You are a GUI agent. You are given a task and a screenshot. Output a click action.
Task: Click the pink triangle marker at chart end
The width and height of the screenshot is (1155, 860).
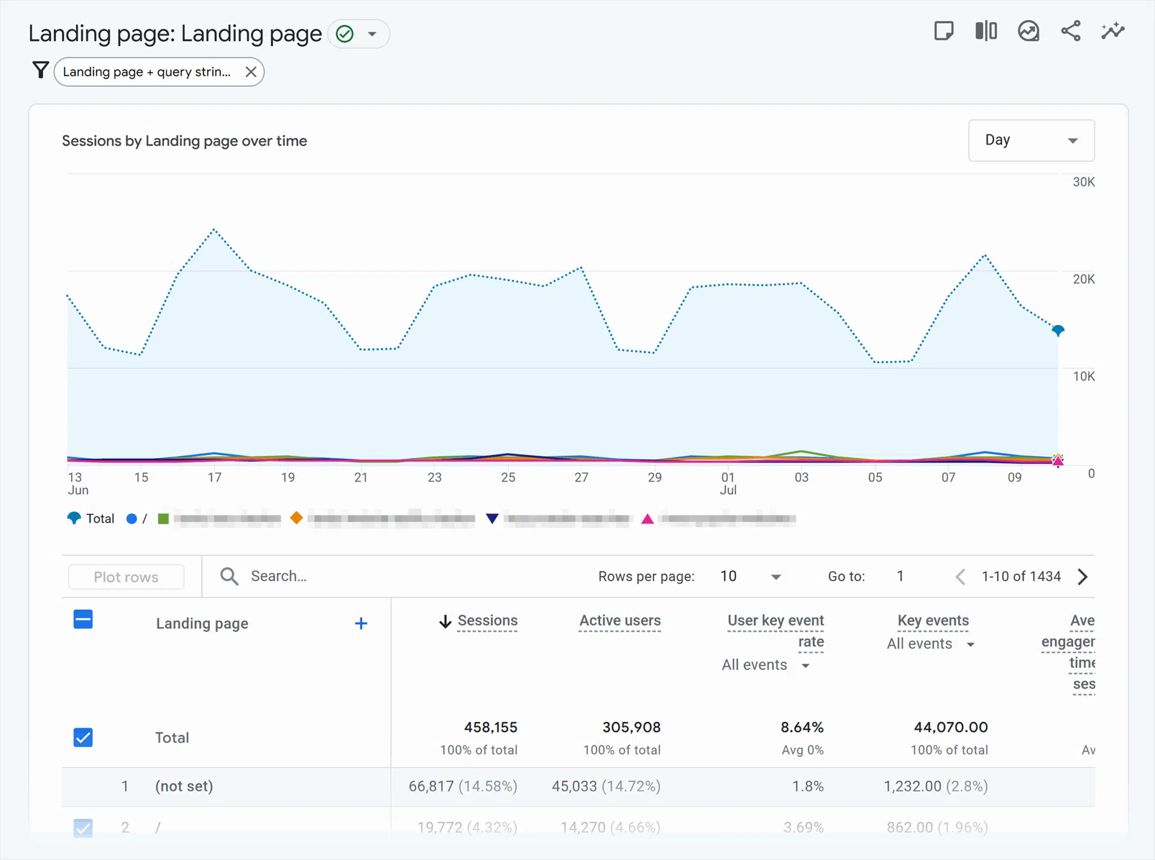[1058, 461]
